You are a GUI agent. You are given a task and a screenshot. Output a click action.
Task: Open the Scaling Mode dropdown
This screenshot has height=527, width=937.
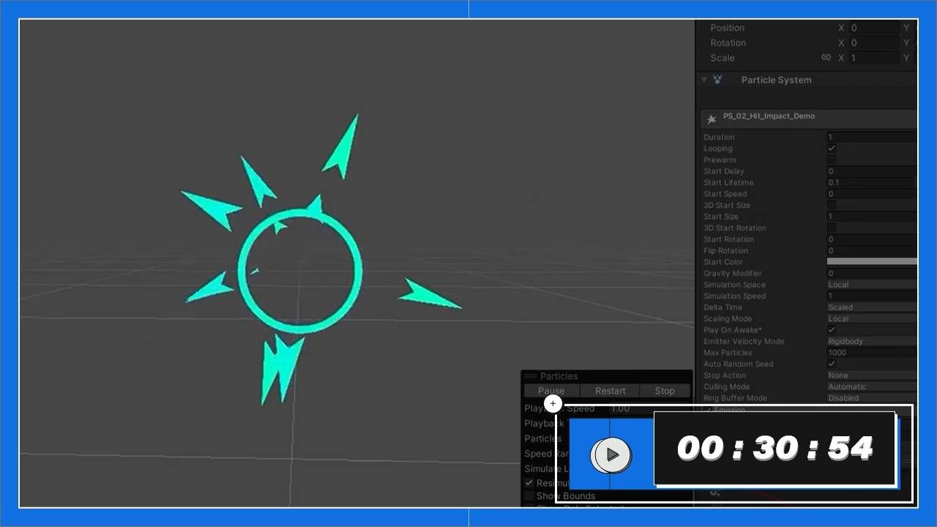pos(871,319)
